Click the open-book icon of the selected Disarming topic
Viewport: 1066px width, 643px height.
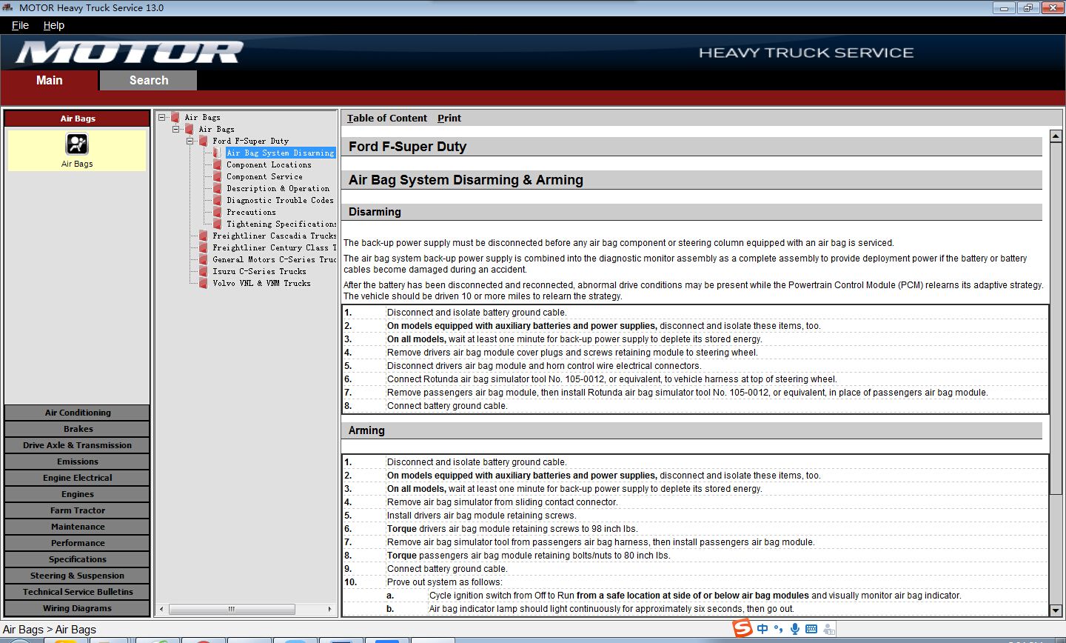tap(218, 153)
